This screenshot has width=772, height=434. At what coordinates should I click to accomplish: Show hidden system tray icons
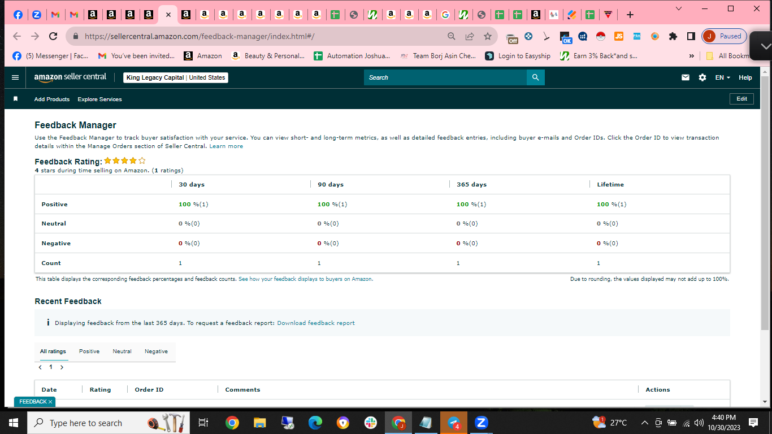click(644, 423)
